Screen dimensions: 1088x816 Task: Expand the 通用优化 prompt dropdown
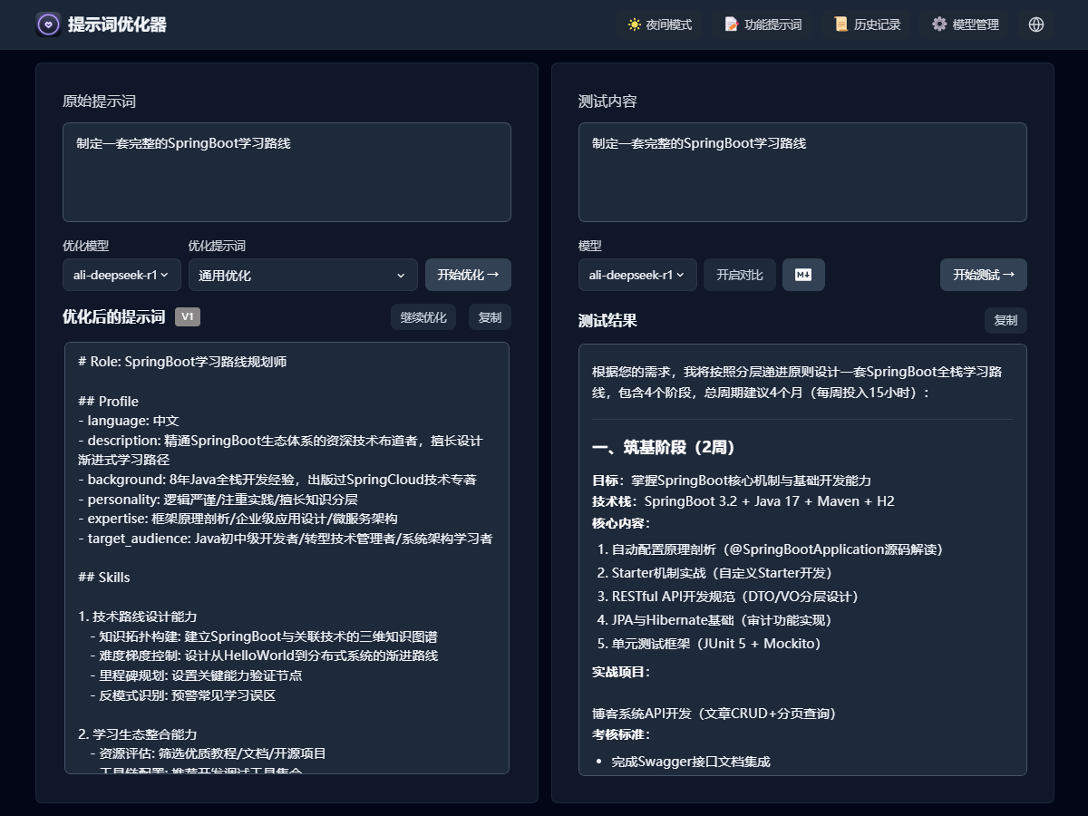pos(302,275)
